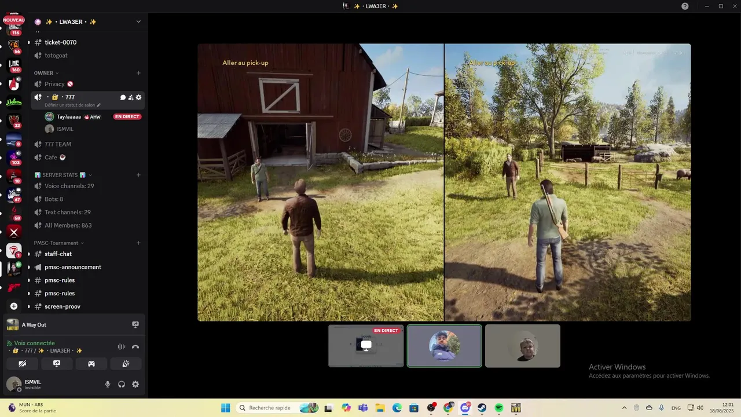Add a channel to the OWNER category
Viewport: 741px width, 417px height.
point(138,73)
